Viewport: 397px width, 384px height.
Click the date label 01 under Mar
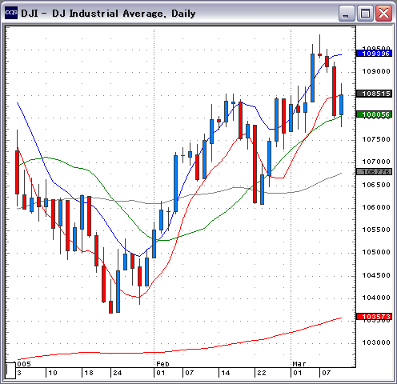[298, 373]
